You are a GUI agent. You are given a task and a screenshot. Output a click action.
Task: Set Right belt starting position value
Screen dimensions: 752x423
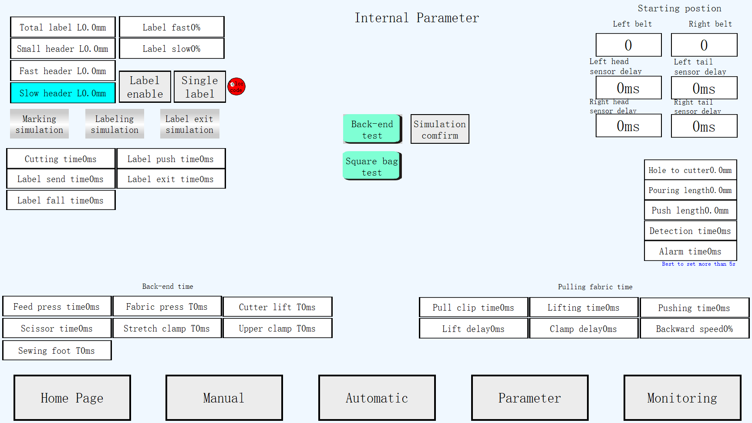point(704,45)
